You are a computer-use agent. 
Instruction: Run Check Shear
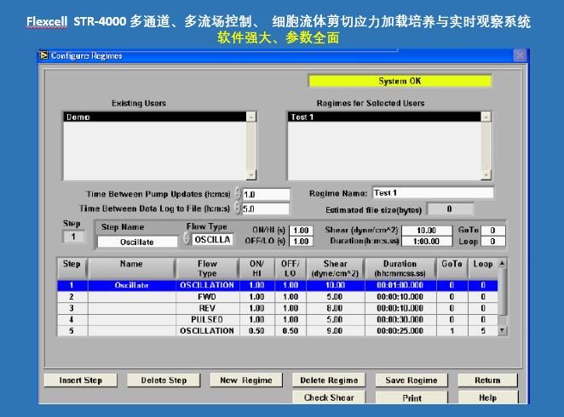pyautogui.click(x=330, y=397)
